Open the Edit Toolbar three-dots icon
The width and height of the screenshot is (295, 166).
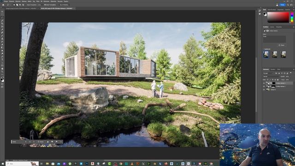click(2, 75)
